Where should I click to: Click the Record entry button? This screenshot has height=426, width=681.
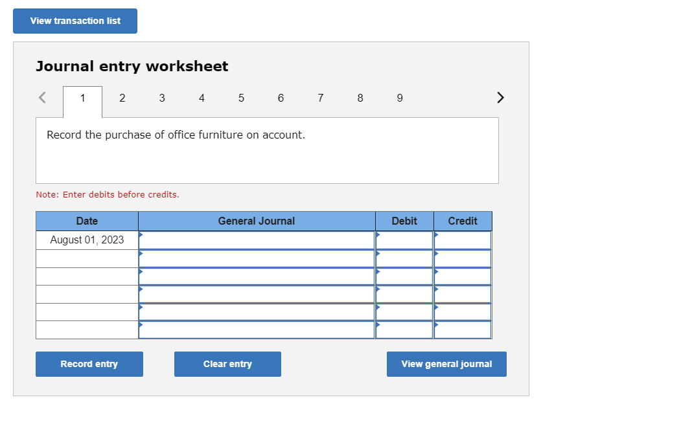click(89, 364)
